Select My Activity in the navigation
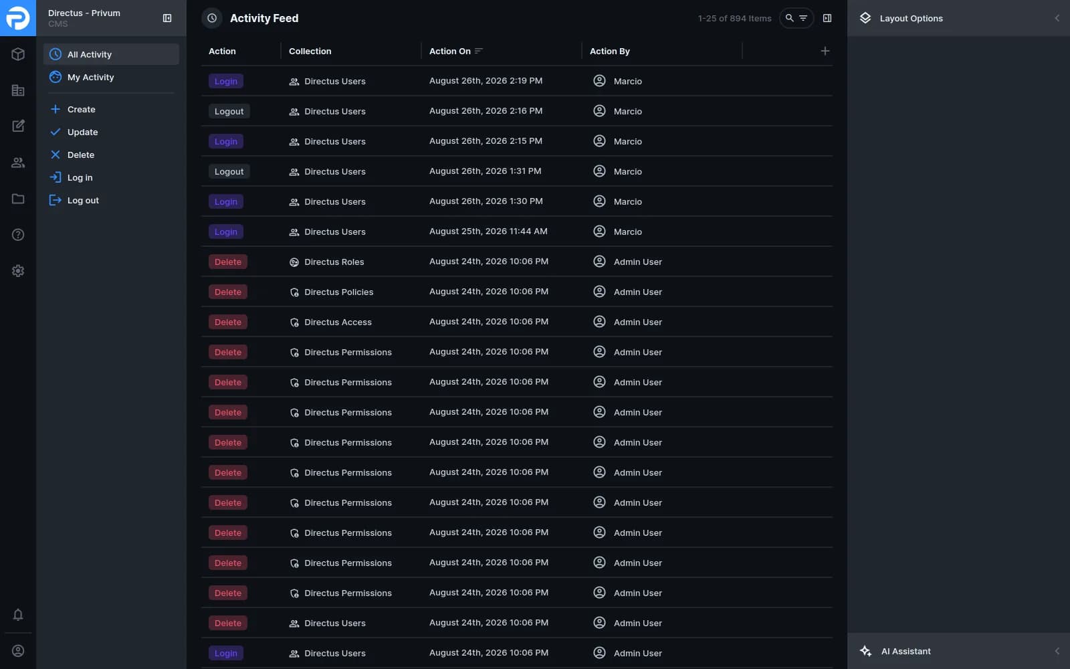 [111, 77]
